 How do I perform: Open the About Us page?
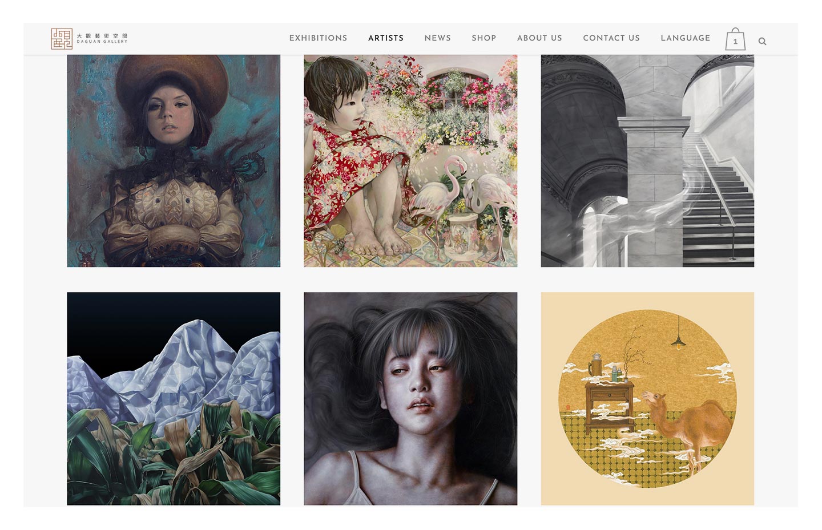click(x=539, y=38)
